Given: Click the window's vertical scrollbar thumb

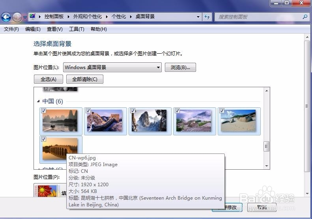Looking at the screenshot, I should 307,106.
